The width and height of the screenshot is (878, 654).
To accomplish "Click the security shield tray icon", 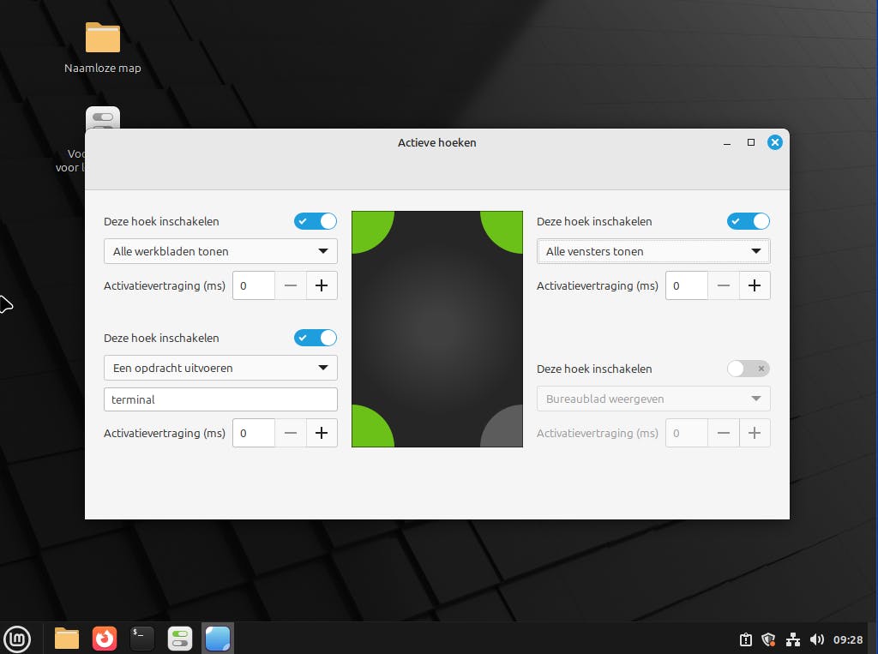I will click(x=769, y=639).
